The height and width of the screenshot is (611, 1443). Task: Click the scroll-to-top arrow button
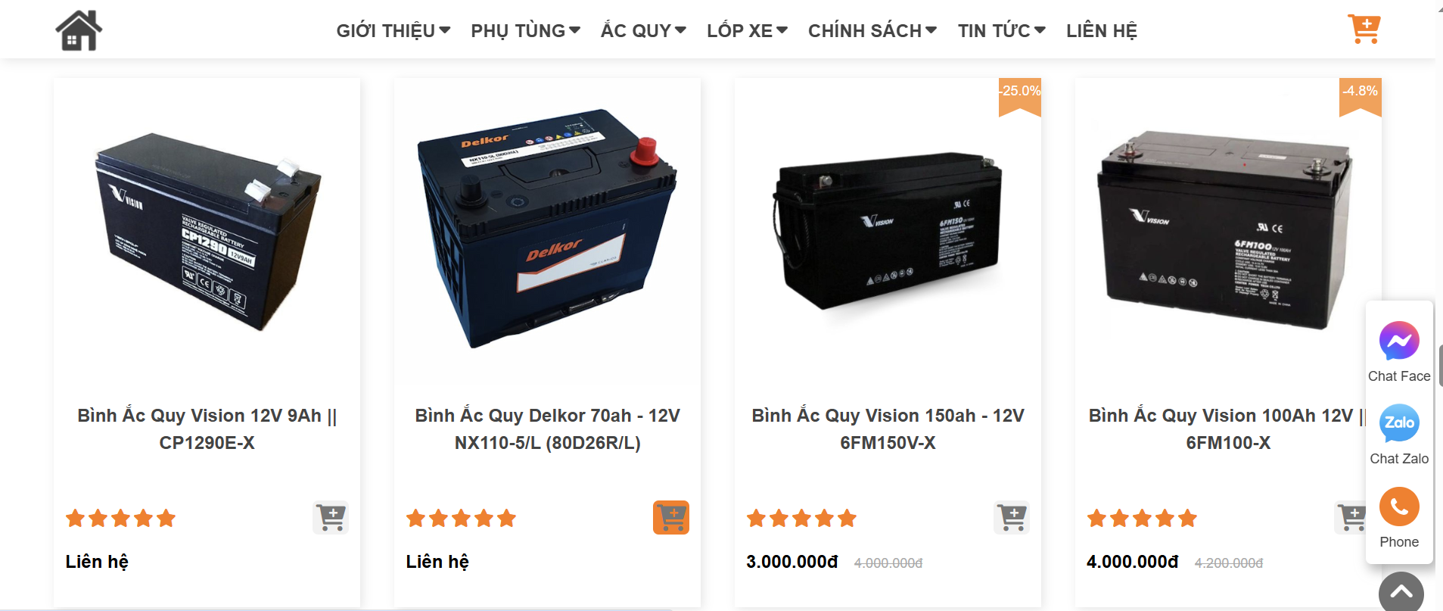click(1401, 593)
